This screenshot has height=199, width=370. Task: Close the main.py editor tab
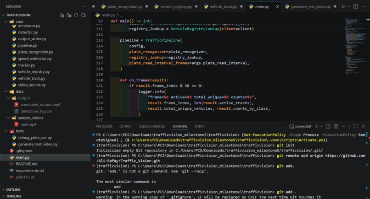tap(277, 6)
